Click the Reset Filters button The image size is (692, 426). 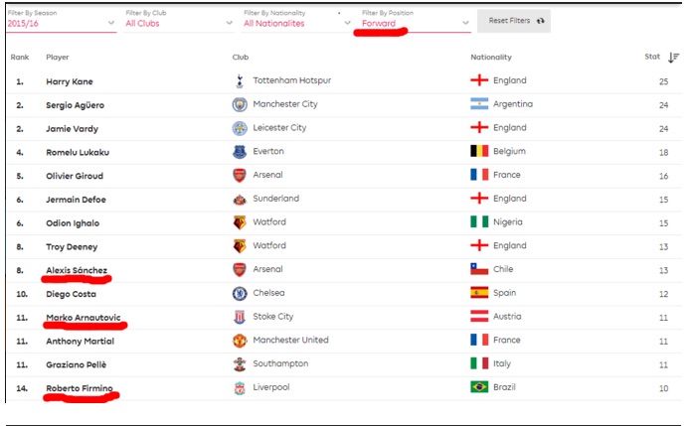514,21
